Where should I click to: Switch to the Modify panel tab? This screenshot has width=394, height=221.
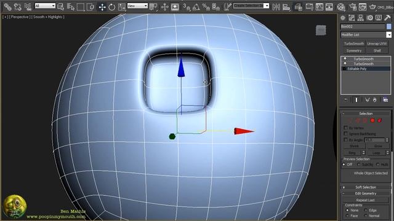[x=352, y=18]
